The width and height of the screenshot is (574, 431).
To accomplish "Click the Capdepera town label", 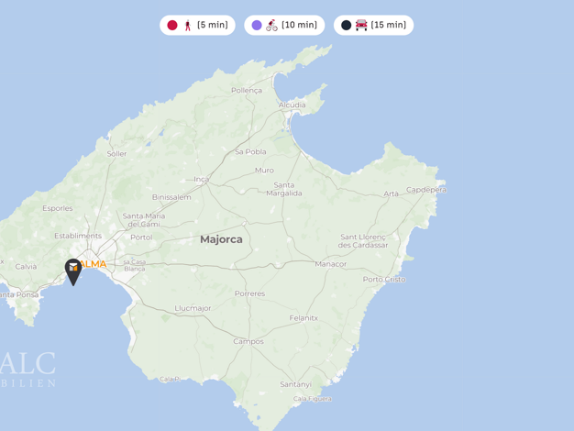I will [x=426, y=190].
